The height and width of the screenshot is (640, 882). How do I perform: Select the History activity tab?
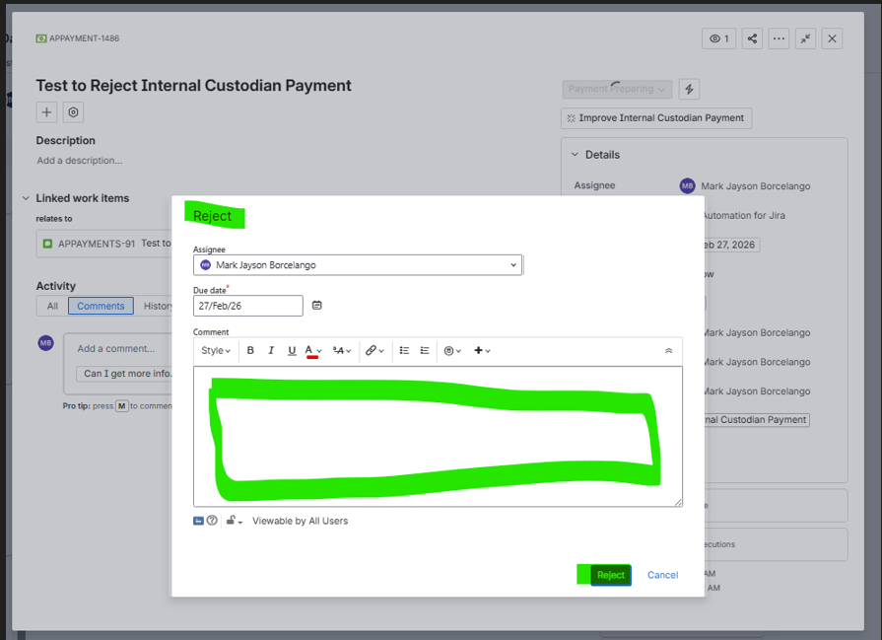pyautogui.click(x=158, y=306)
